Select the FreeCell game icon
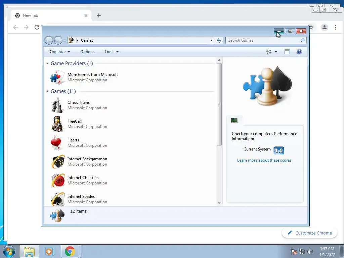 57,124
